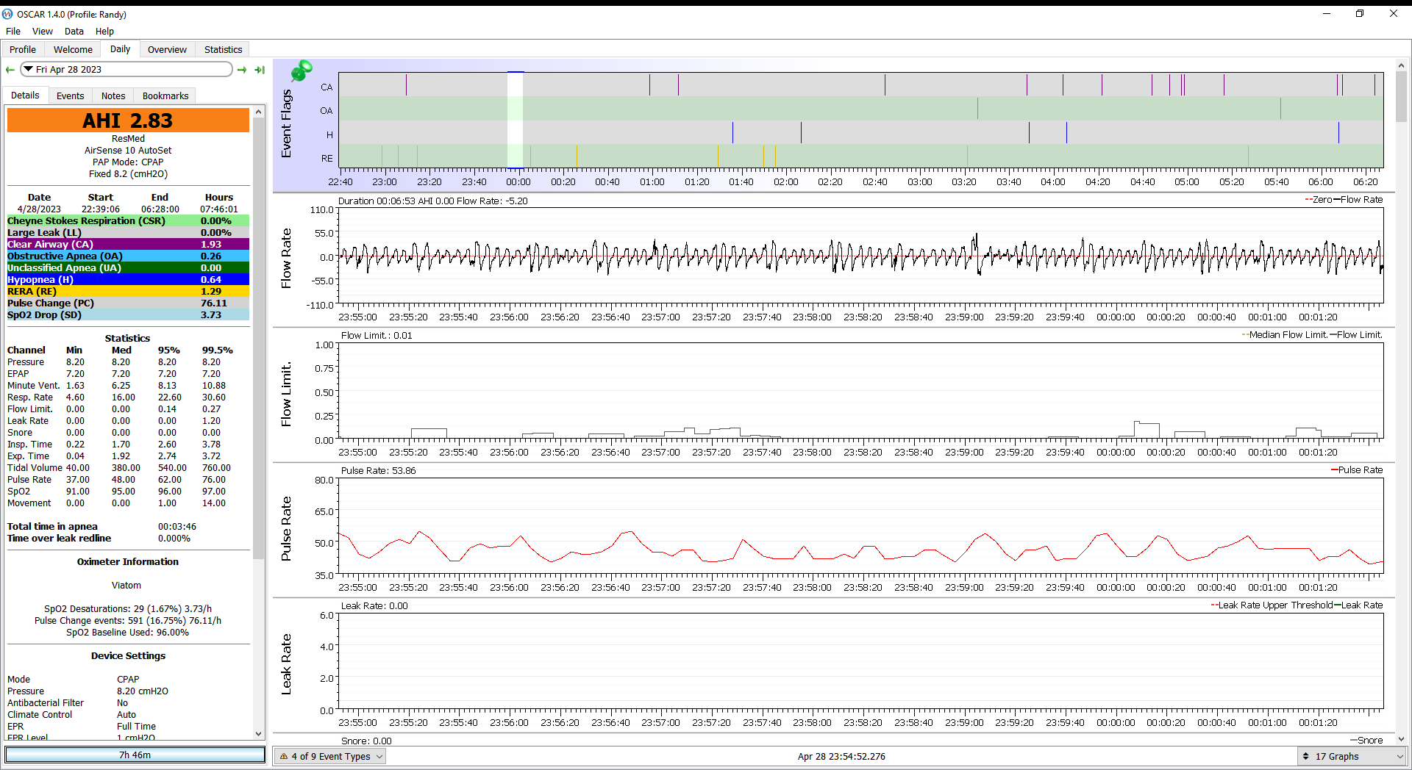Open the File menu
Screen dimensions: 1412x770
click(x=13, y=32)
